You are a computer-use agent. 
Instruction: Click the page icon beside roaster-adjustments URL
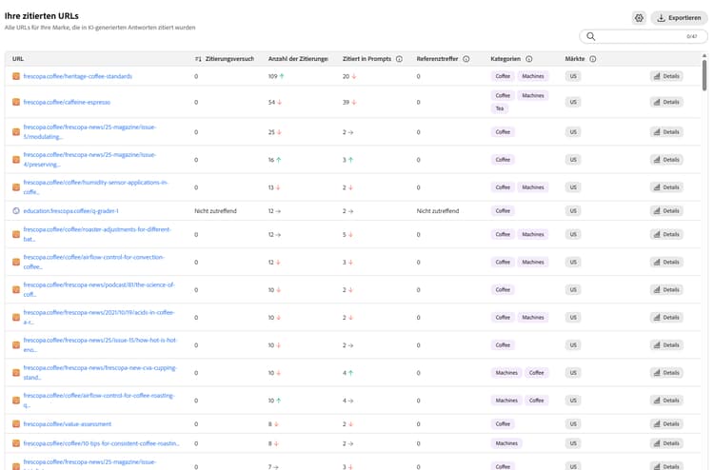click(x=16, y=234)
